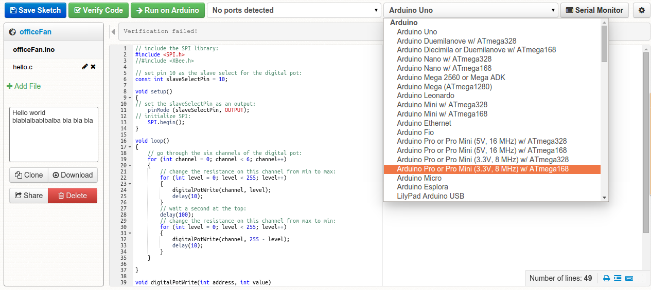Click 'Verification failed!' message
The width and height of the screenshot is (651, 290).
coord(161,31)
